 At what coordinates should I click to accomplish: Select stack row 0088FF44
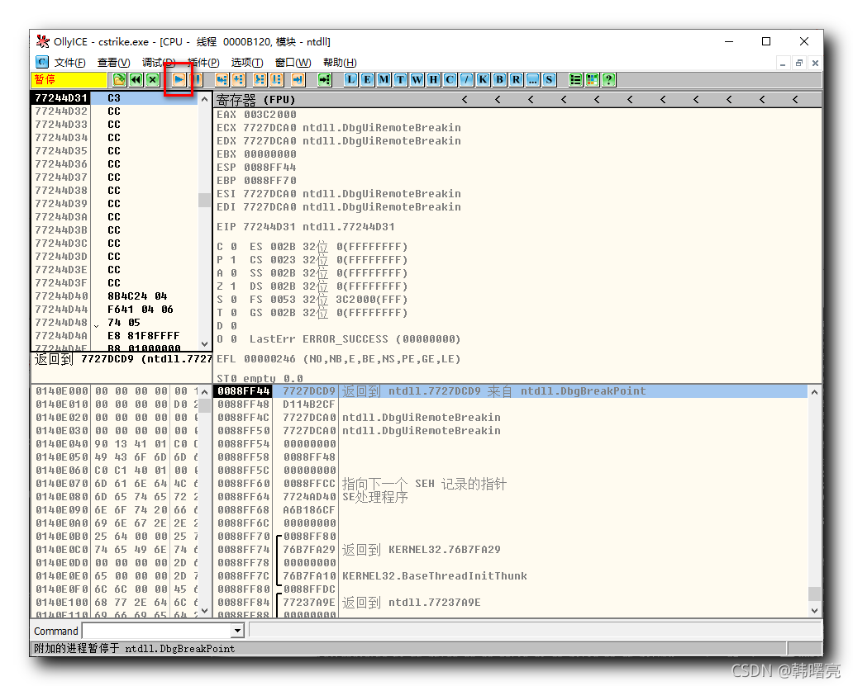pos(512,391)
